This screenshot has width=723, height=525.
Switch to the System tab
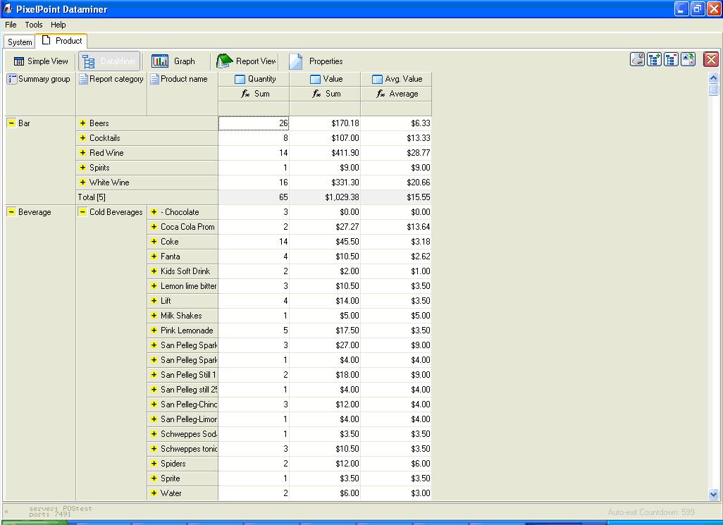point(20,42)
